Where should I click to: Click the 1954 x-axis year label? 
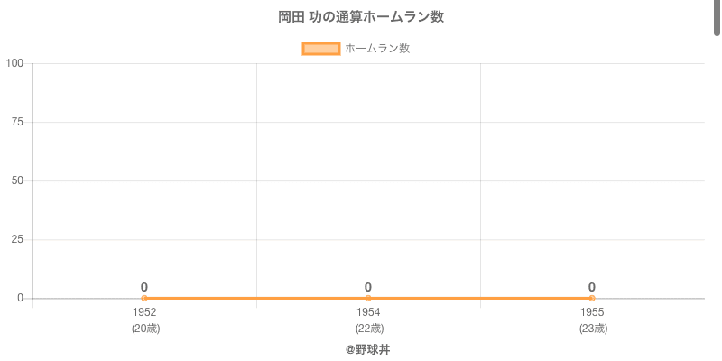pos(368,312)
